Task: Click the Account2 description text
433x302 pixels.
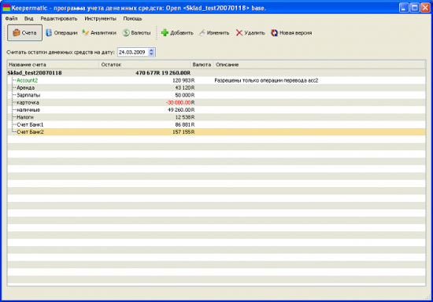Action: point(266,80)
